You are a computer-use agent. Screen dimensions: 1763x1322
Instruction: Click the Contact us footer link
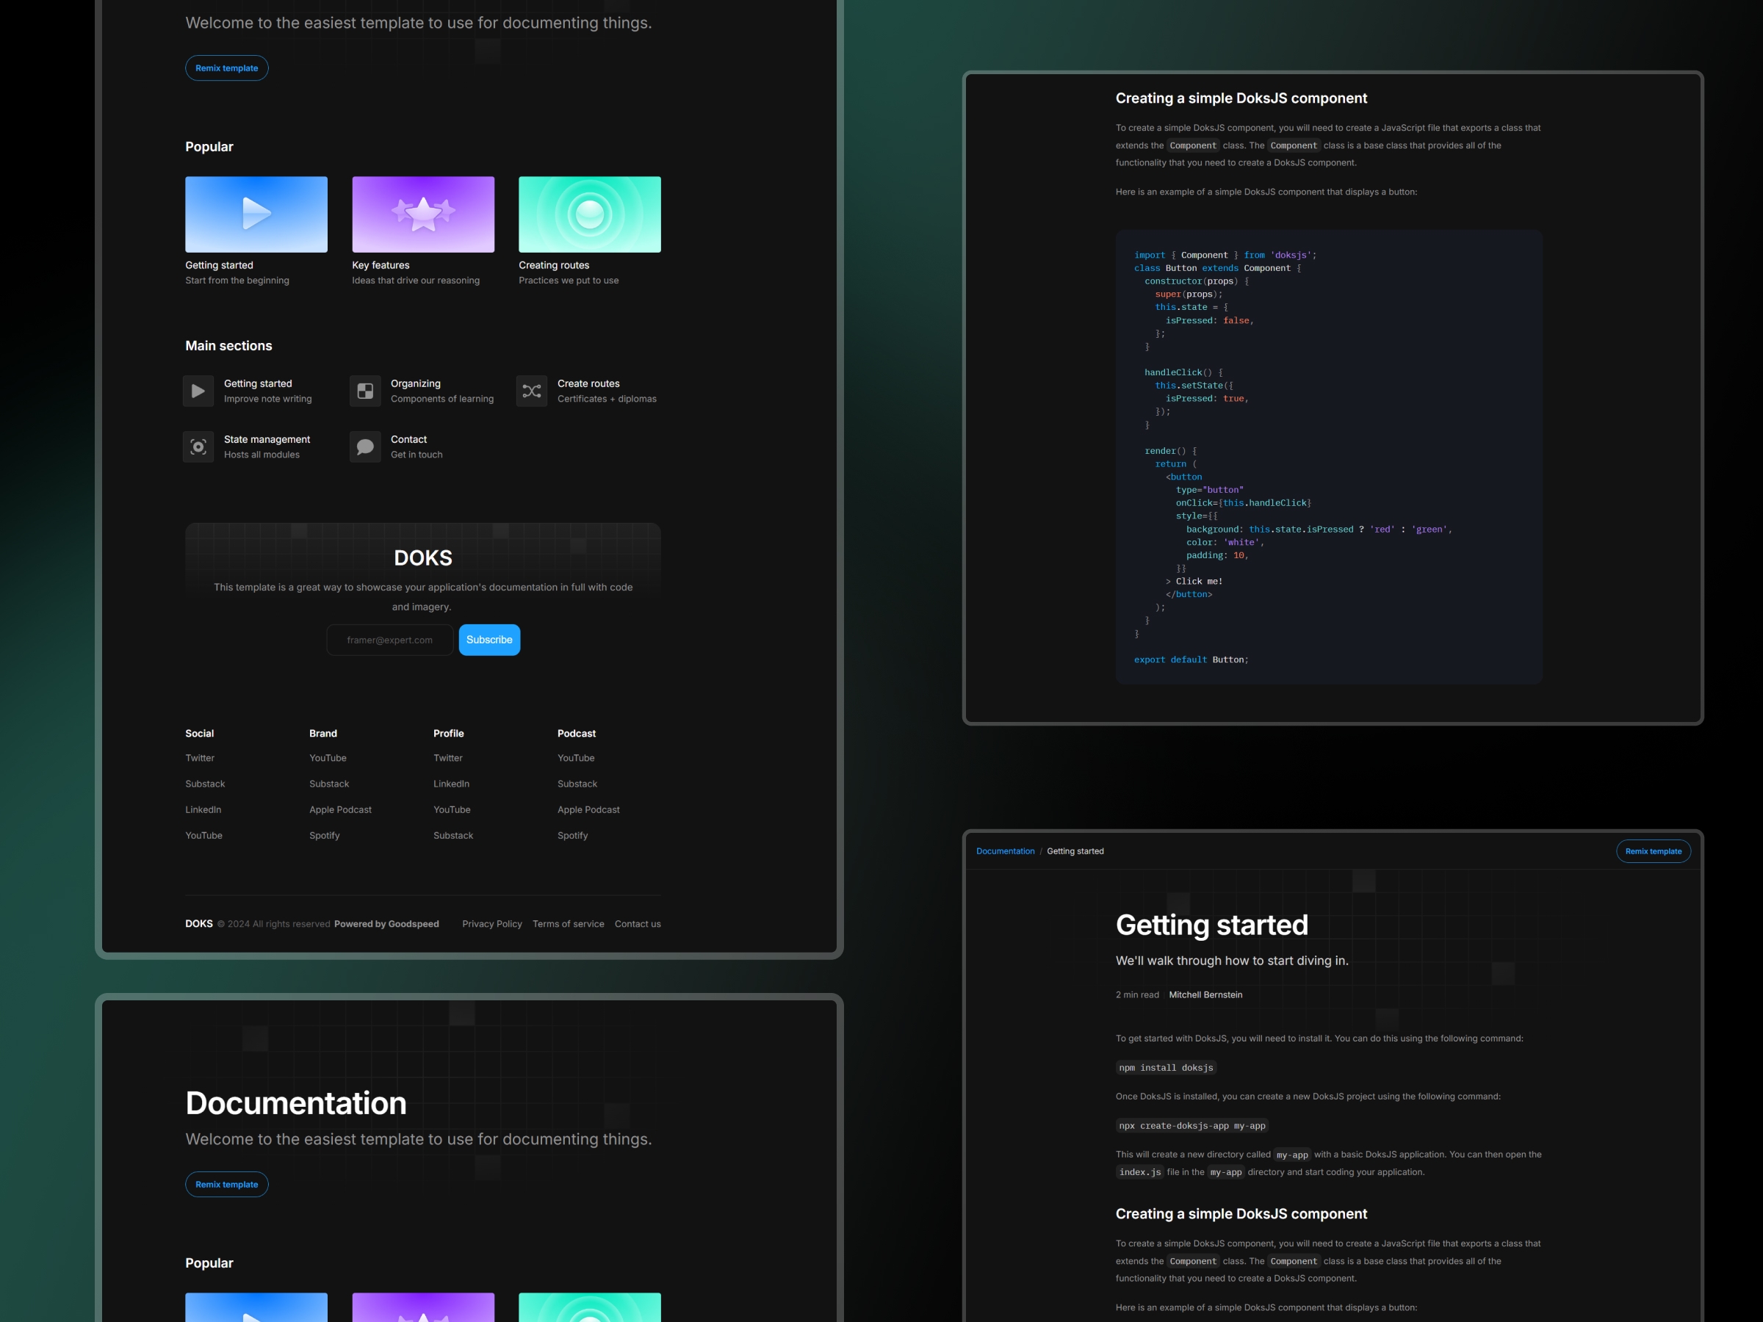637,924
